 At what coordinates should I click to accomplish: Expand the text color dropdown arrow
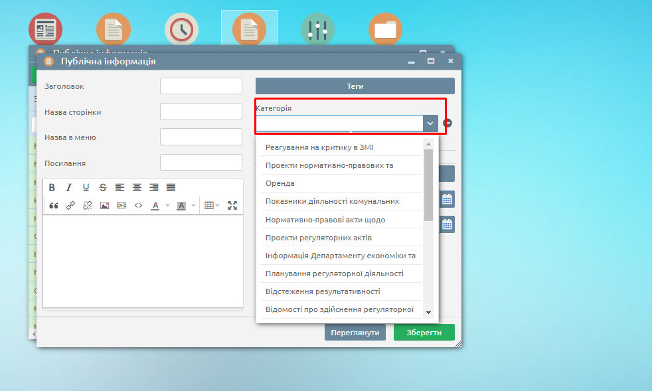[x=167, y=206]
